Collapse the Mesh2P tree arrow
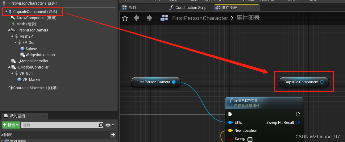Viewport: 345px width, 142px height. pyautogui.click(x=12, y=36)
